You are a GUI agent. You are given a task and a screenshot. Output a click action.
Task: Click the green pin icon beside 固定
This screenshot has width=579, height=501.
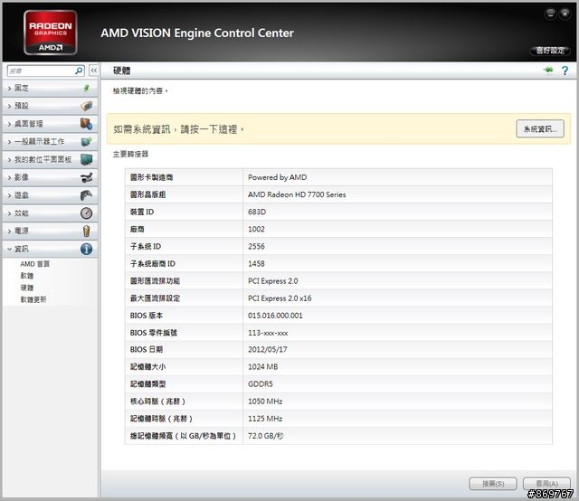click(x=87, y=88)
